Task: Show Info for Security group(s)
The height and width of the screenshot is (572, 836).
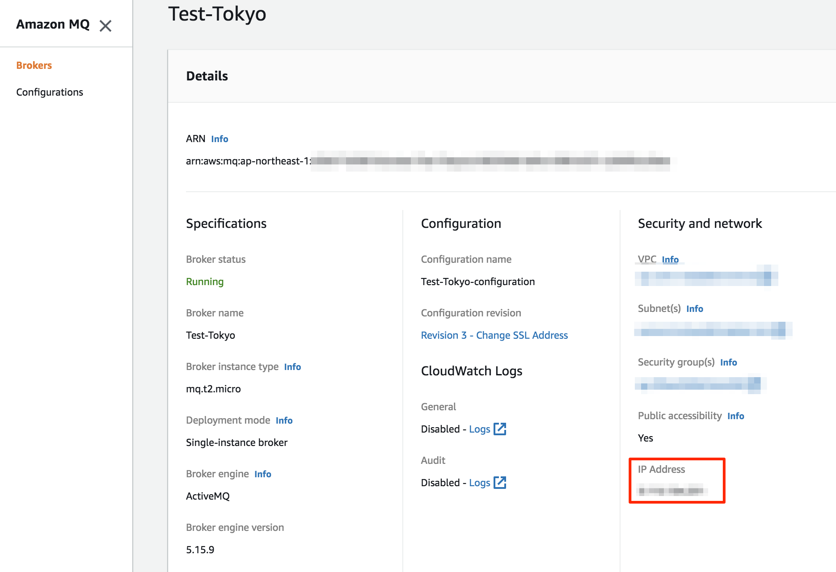Action: (728, 362)
